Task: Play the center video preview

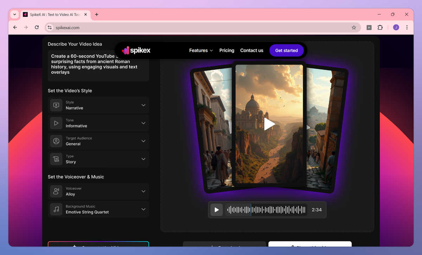Action: point(269,124)
